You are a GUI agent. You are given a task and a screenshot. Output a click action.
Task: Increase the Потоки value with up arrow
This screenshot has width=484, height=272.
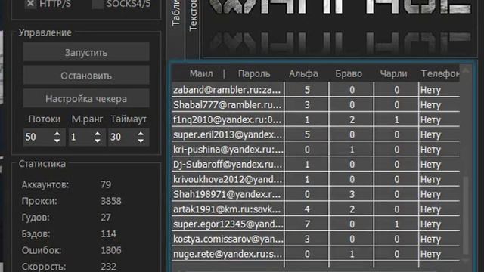tap(57, 134)
